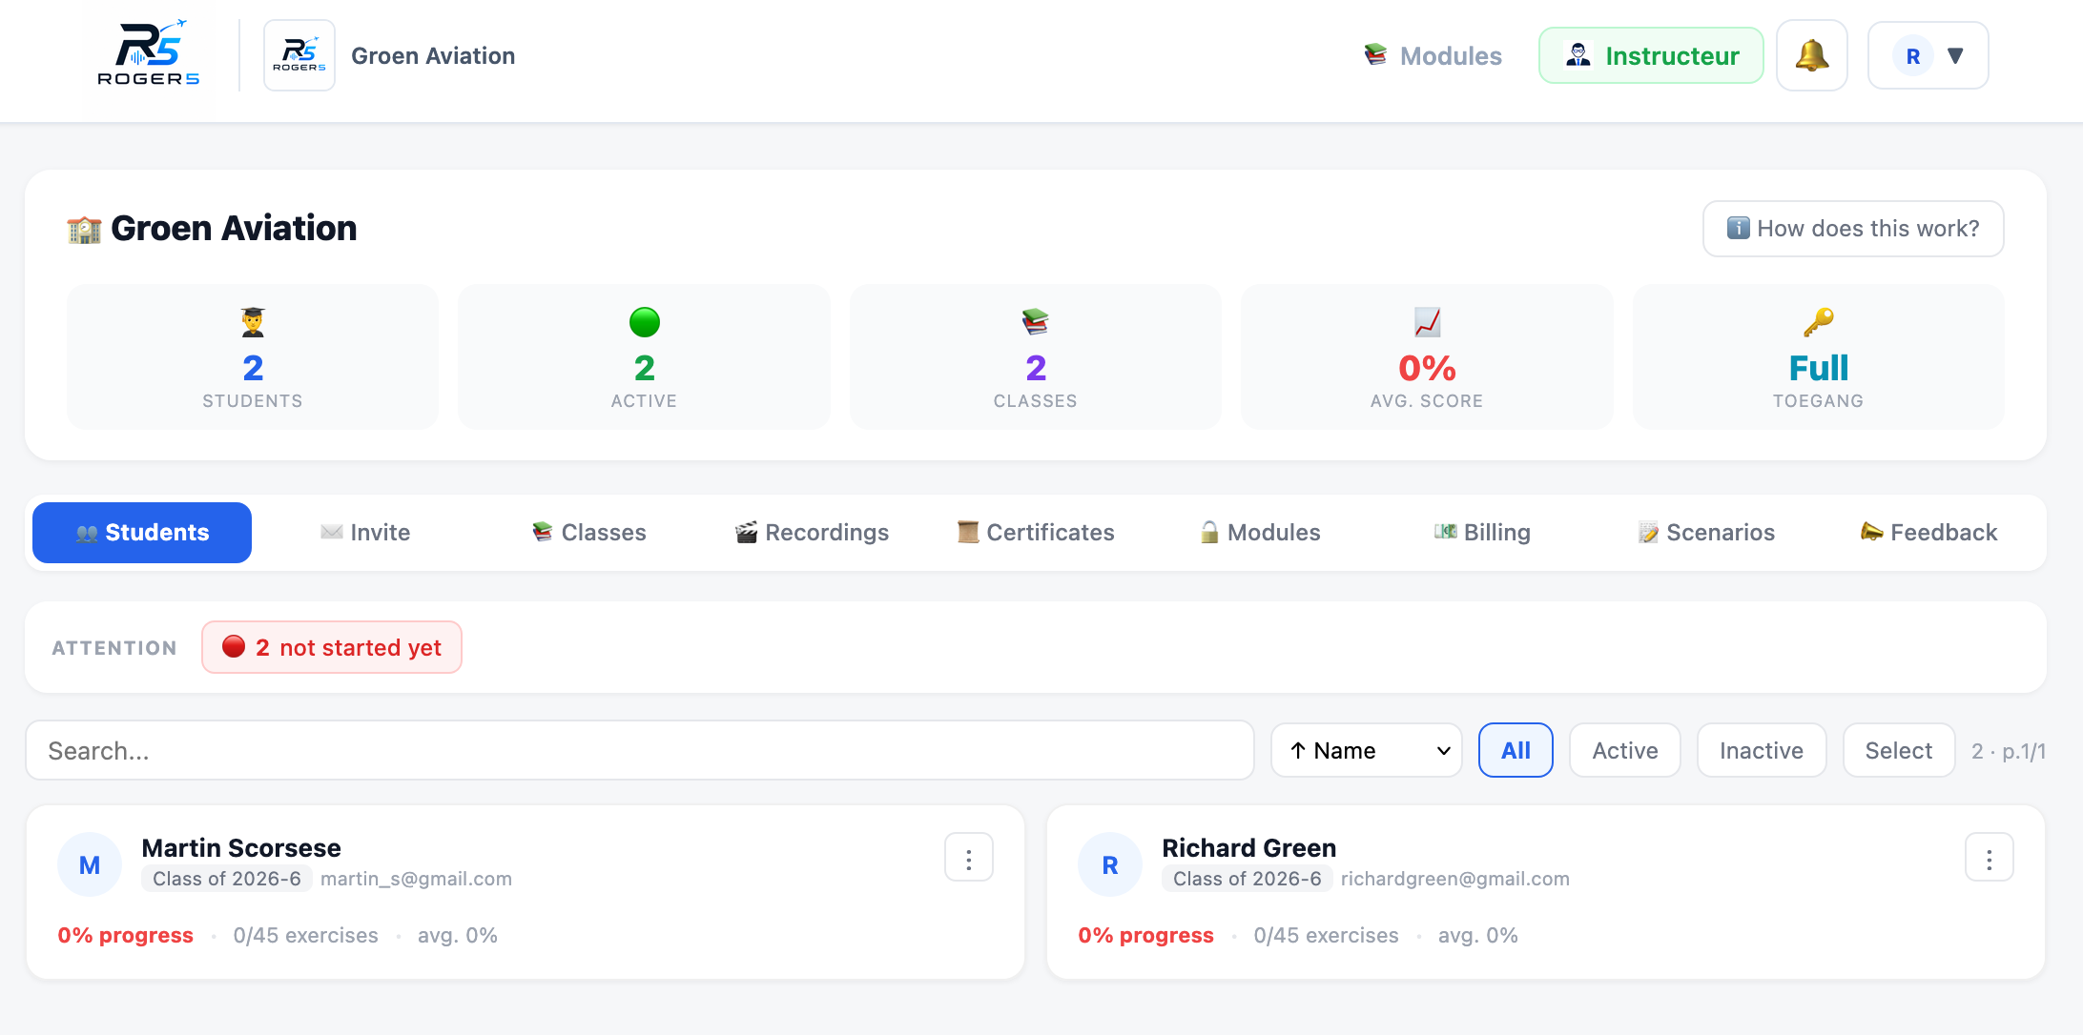Go to Modules in the top navigation

point(1433,55)
